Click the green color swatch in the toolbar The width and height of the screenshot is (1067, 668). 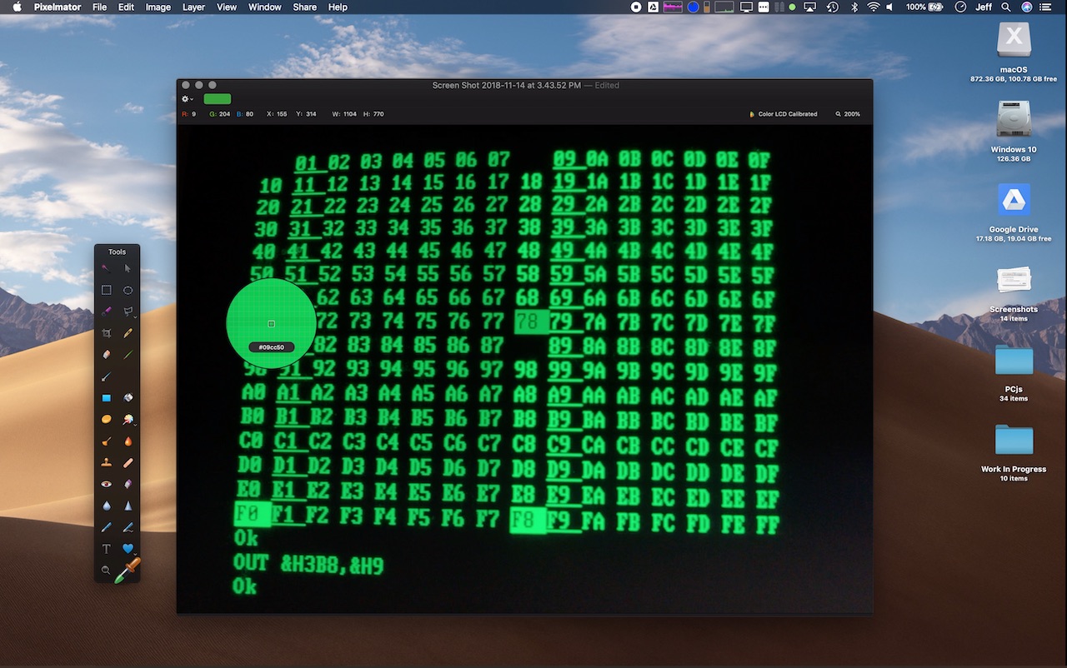coord(216,98)
